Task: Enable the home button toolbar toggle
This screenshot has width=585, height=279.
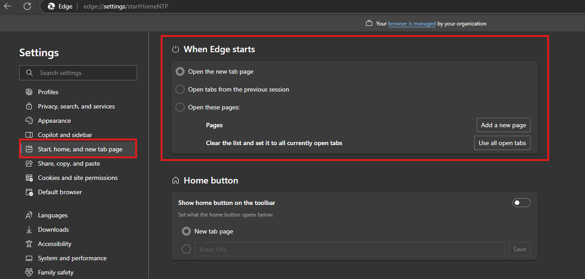Action: [521, 203]
